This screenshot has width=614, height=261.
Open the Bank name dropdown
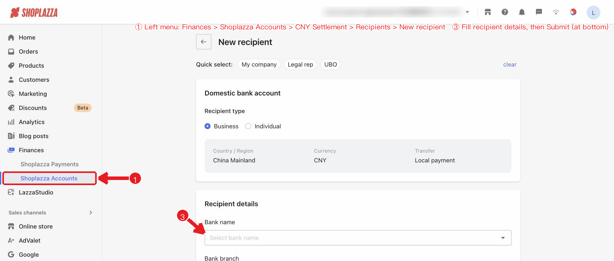[358, 238]
